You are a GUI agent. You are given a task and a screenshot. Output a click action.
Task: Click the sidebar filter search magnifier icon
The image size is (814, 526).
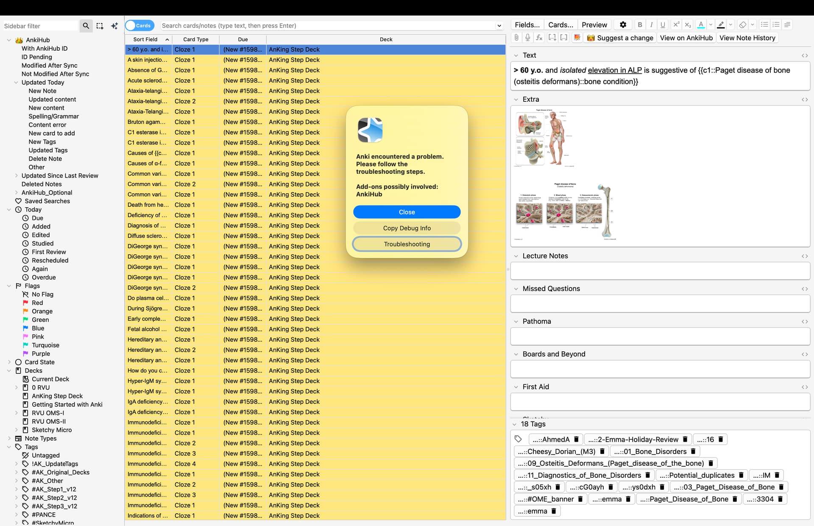pos(86,26)
